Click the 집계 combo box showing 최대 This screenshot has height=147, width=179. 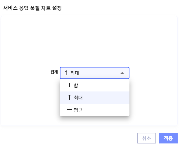(94, 73)
